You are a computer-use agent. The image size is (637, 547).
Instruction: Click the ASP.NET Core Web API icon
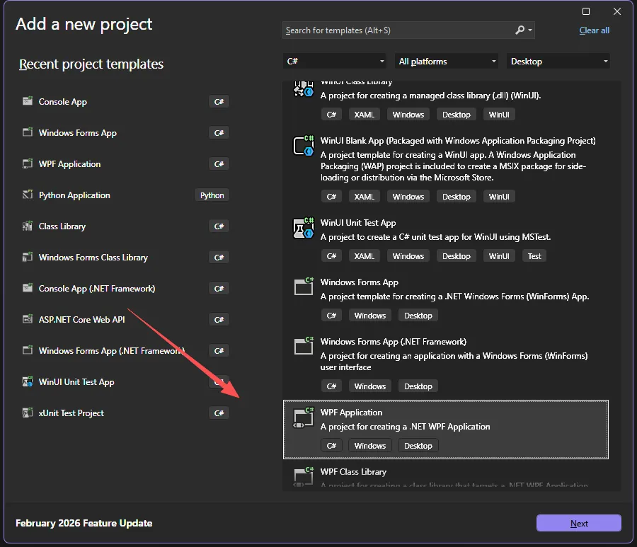pyautogui.click(x=28, y=319)
